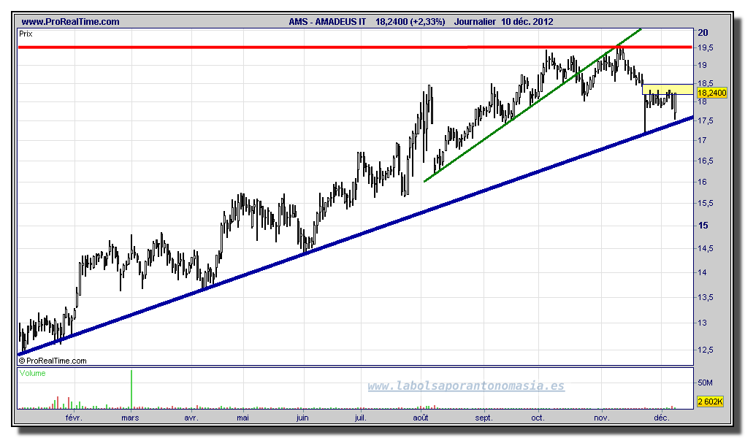This screenshot has height=438, width=745.
Task: Click the 18,5 price axis label
Action: (705, 84)
